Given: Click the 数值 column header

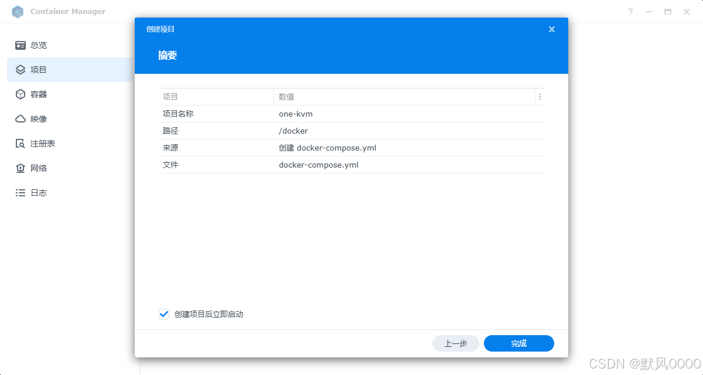Looking at the screenshot, I should pos(286,97).
